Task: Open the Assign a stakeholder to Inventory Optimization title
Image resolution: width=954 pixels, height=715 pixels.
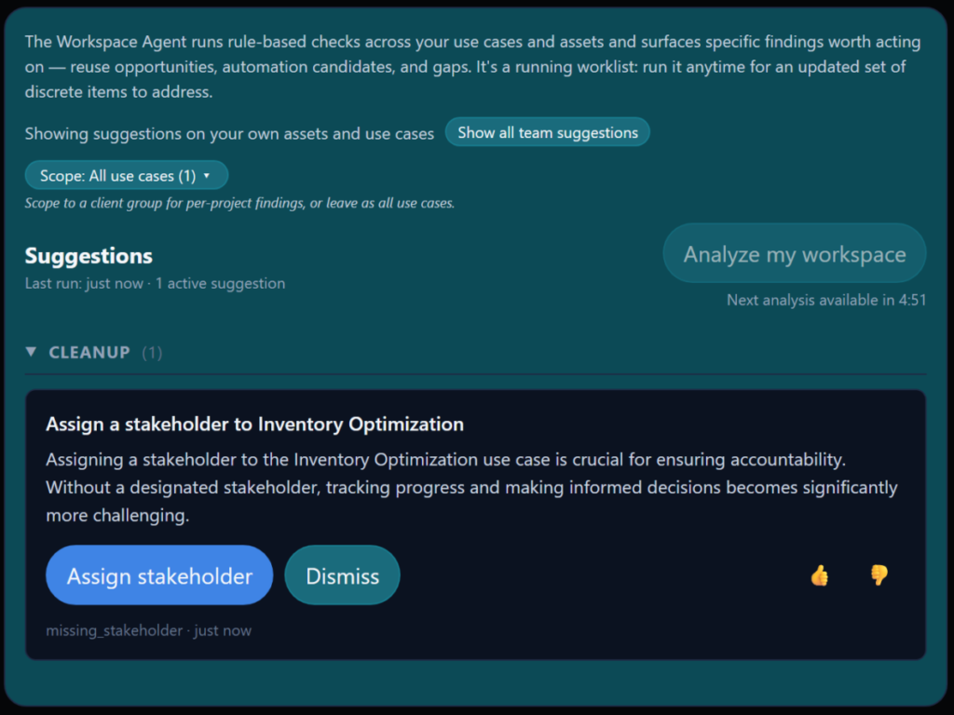Action: point(255,424)
